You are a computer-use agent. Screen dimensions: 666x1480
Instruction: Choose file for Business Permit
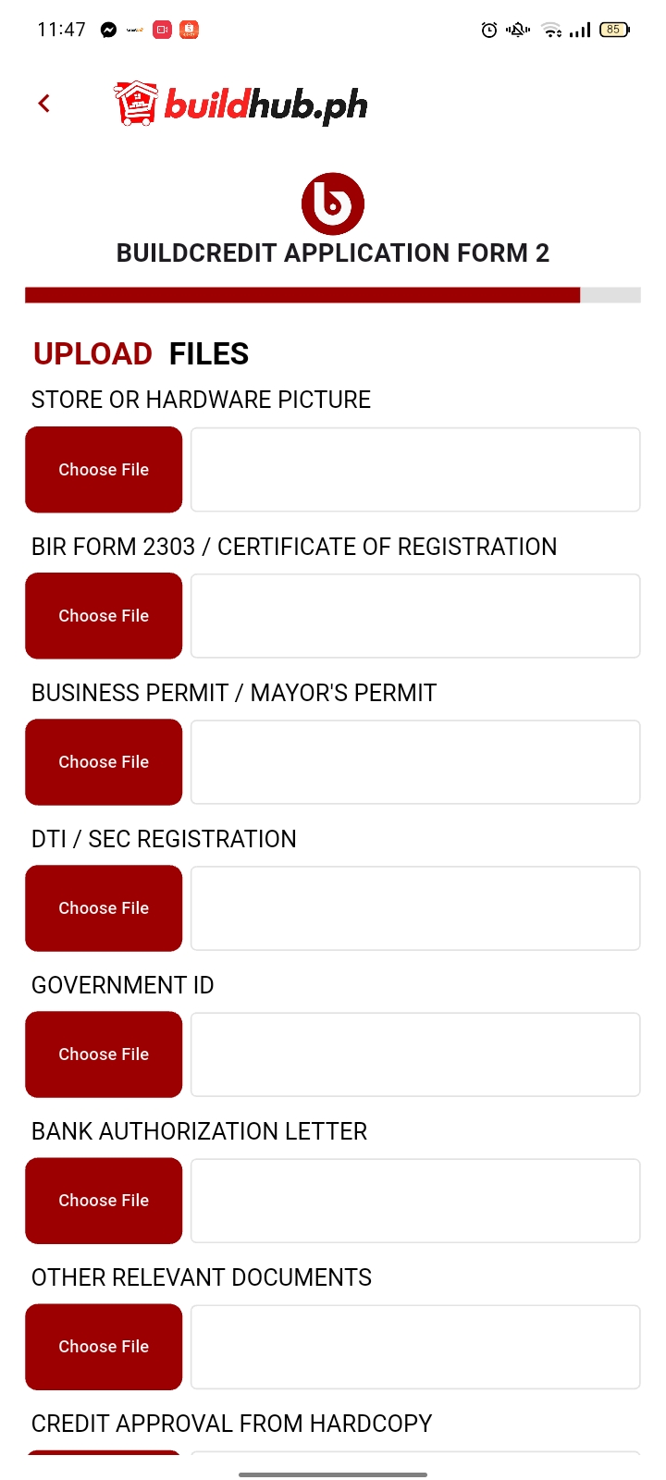coord(104,762)
